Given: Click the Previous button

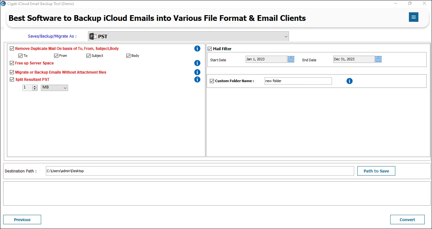Looking at the screenshot, I should [22, 220].
